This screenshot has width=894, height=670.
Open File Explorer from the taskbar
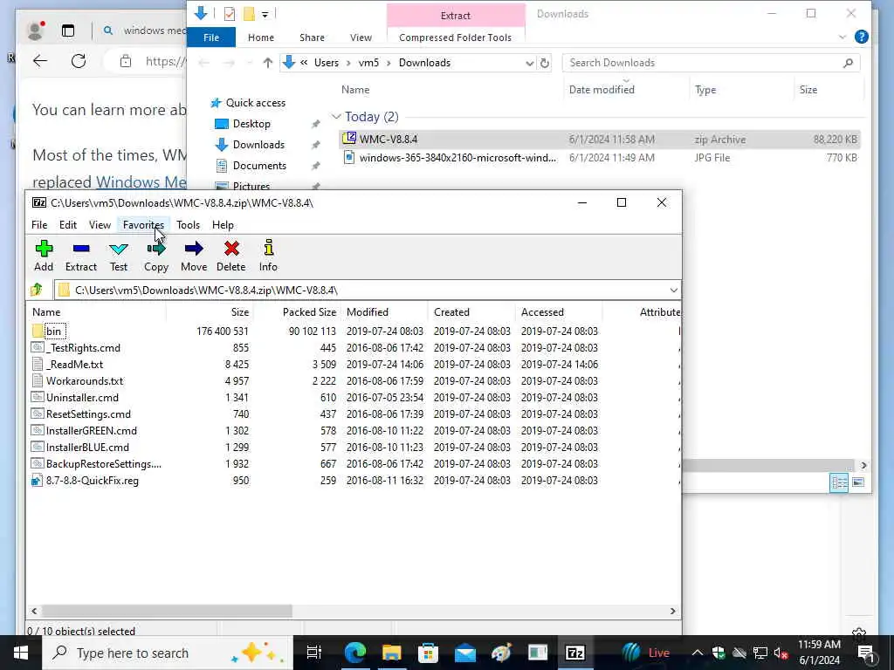392,653
